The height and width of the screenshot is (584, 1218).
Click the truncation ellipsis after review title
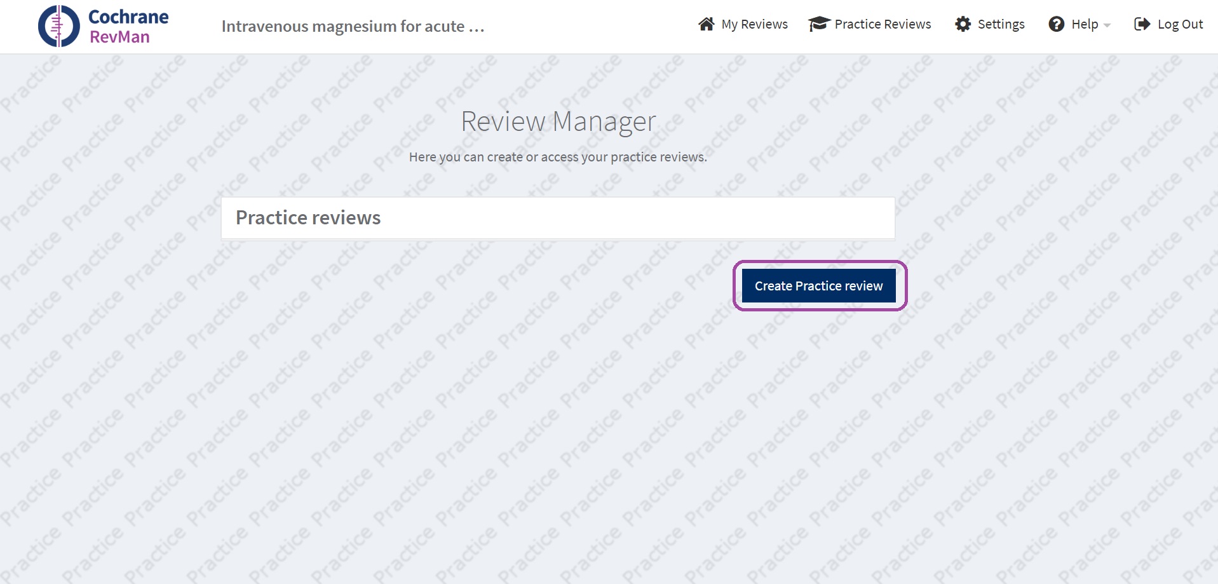point(477,29)
